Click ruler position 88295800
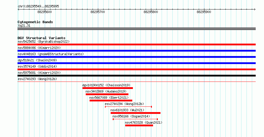Screen dimensions: 264x137 (151, 12)
